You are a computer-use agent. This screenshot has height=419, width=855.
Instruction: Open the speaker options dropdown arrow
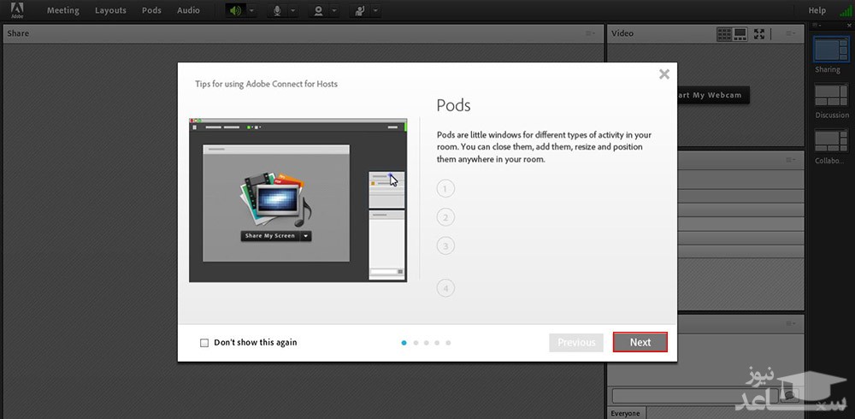point(251,11)
